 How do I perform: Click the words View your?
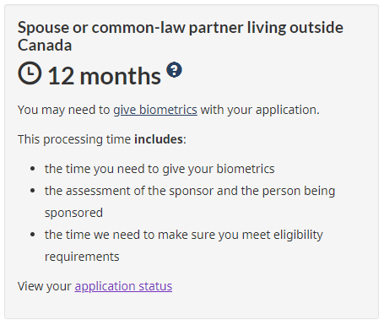click(x=45, y=286)
